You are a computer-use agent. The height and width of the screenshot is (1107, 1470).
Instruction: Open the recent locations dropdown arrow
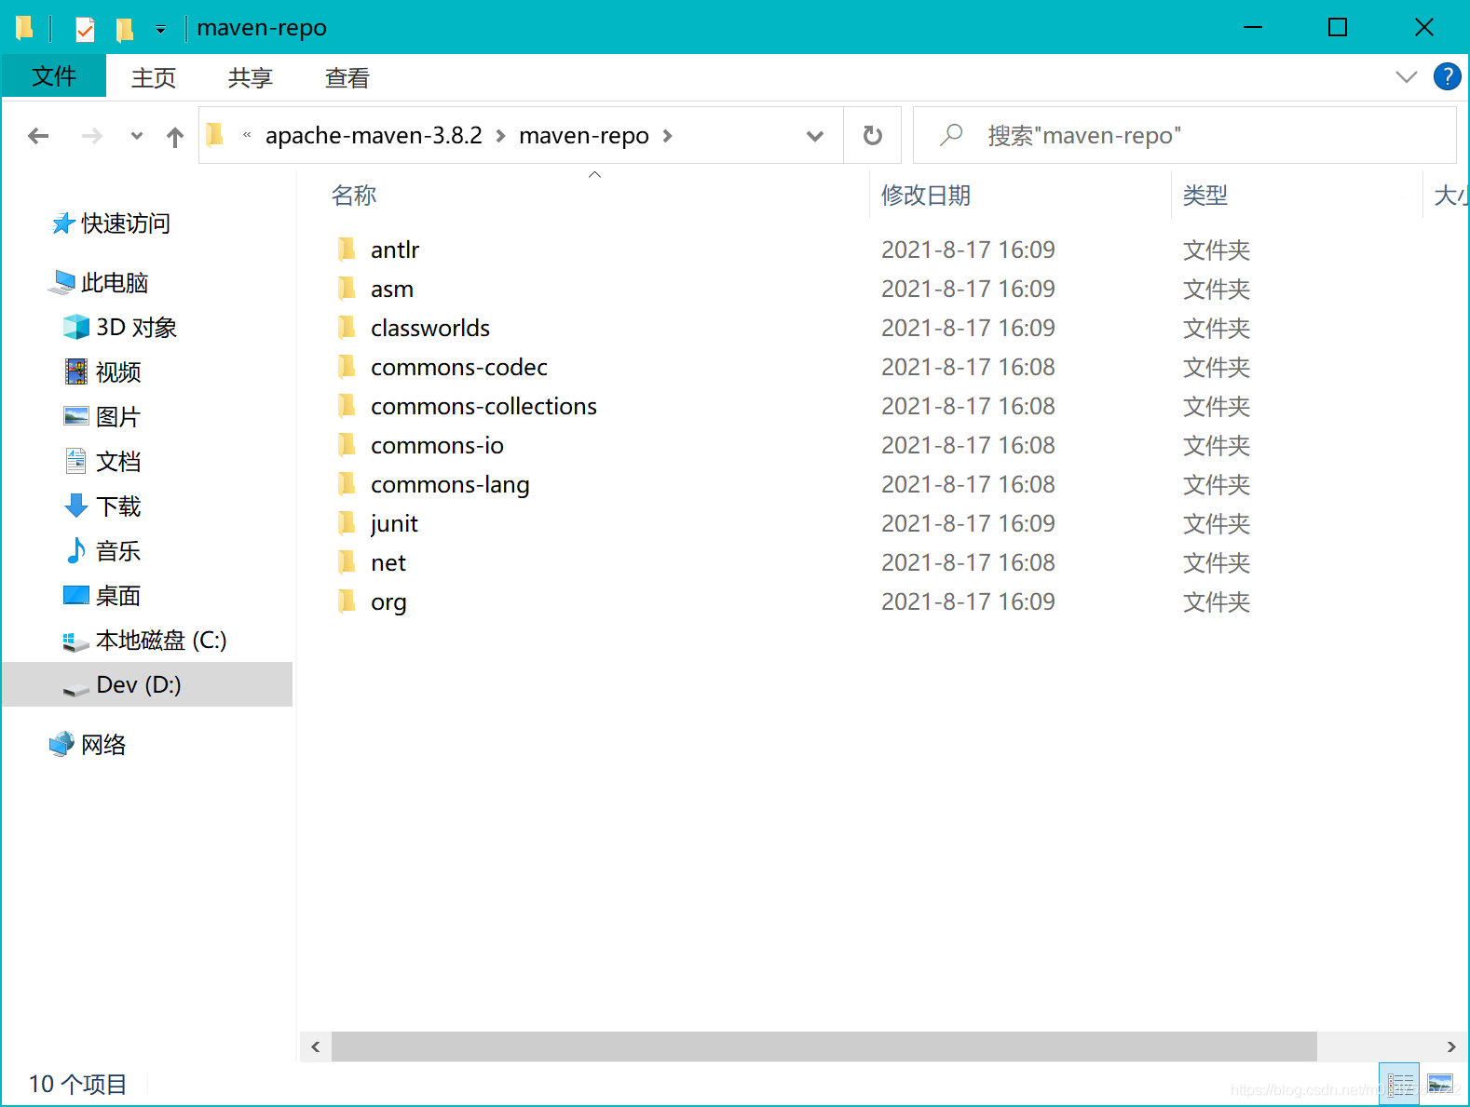[137, 136]
